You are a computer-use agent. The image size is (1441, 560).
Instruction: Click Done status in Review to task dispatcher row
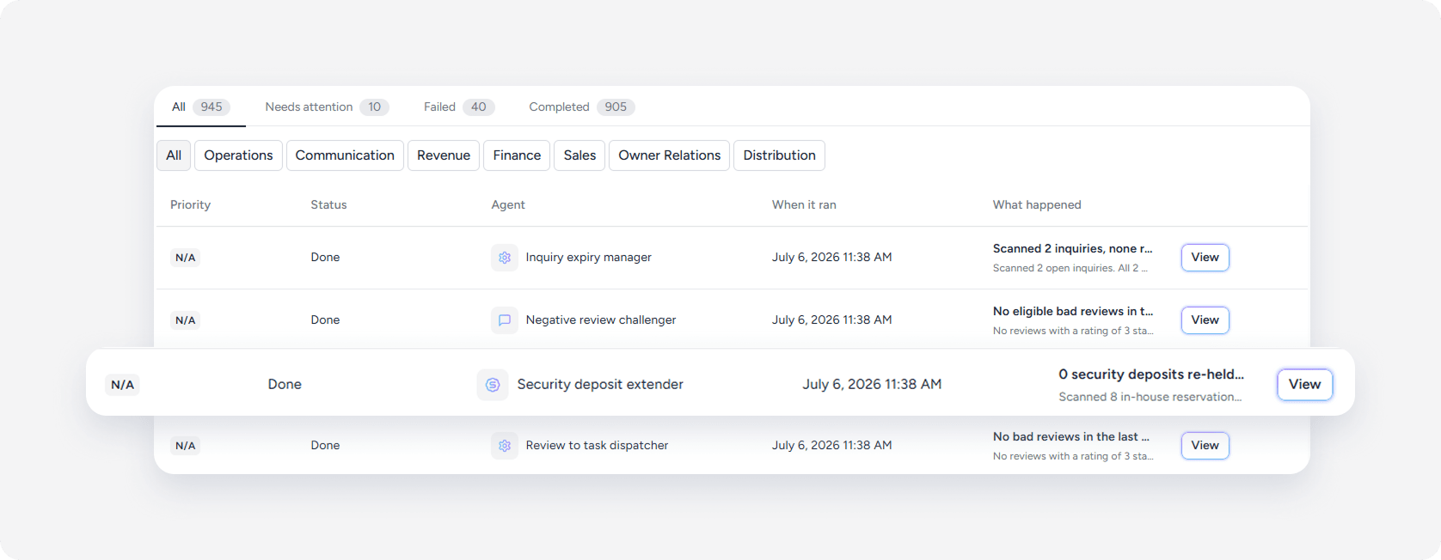coord(325,446)
